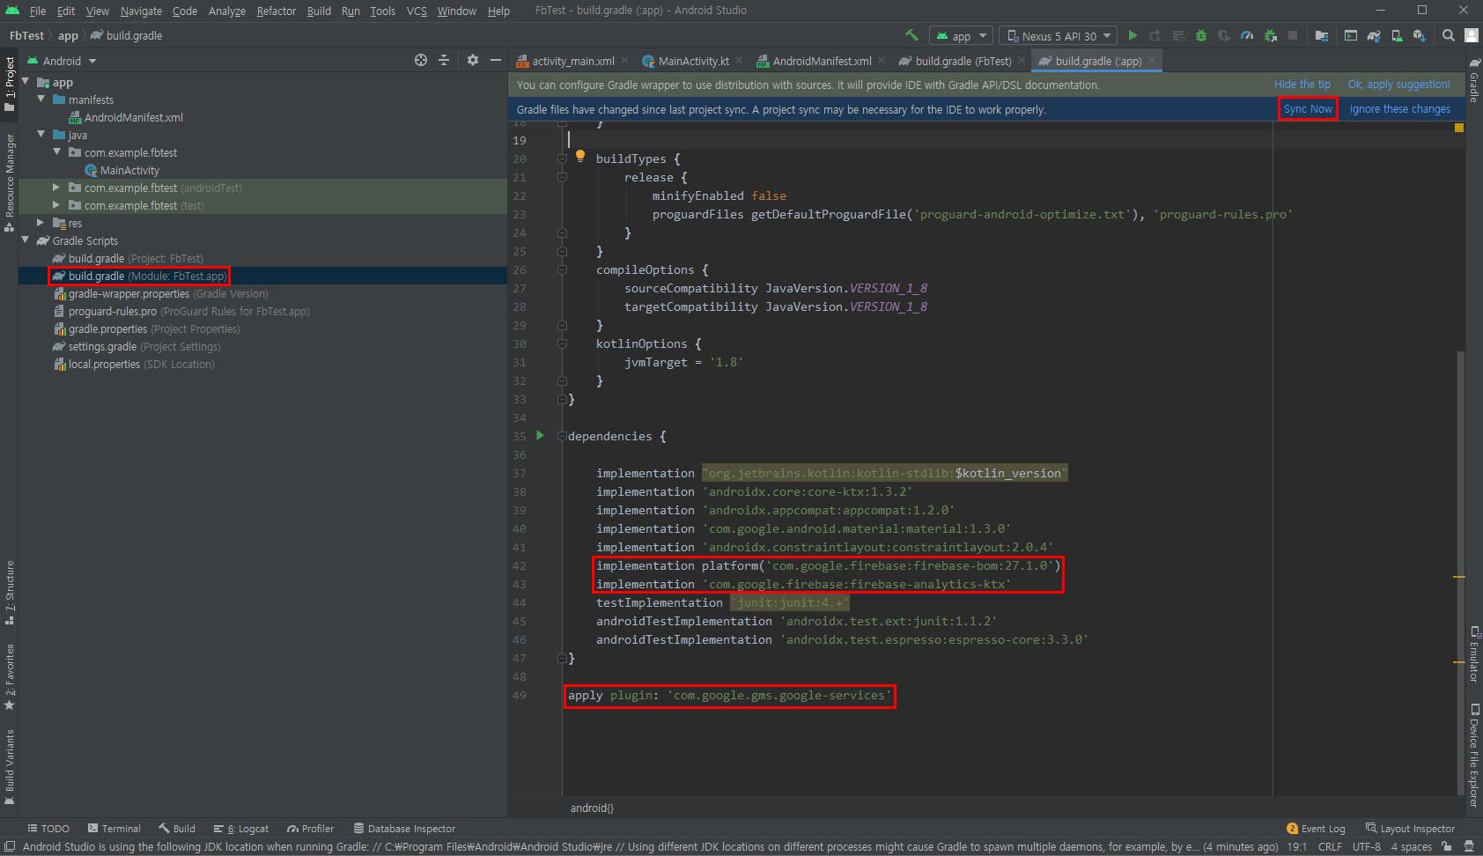This screenshot has height=856, width=1483.
Task: Open the Terminal tool window
Action: point(114,829)
